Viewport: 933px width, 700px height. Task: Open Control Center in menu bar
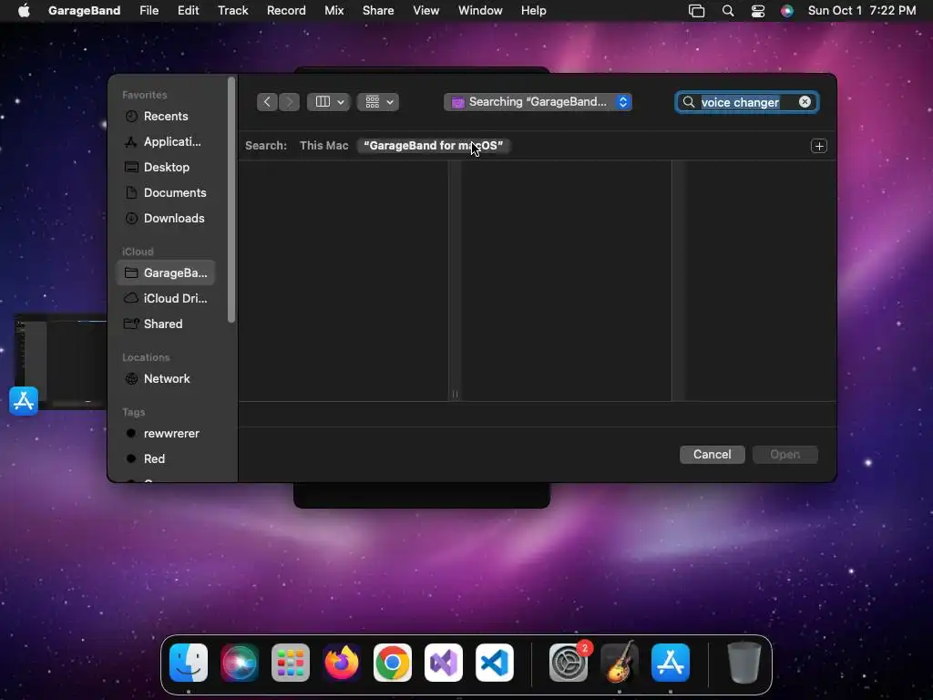coord(757,11)
